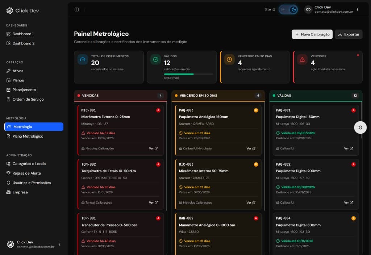Open the Micrômetro Externo 0-25mm card title
The image size is (371, 255).
[105, 117]
